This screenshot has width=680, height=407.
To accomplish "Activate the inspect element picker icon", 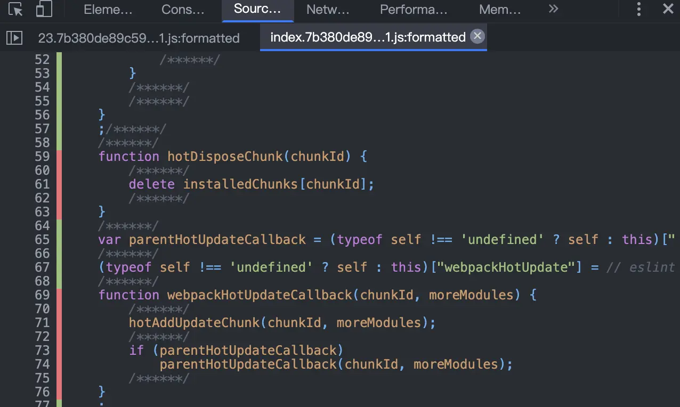I will [x=16, y=10].
